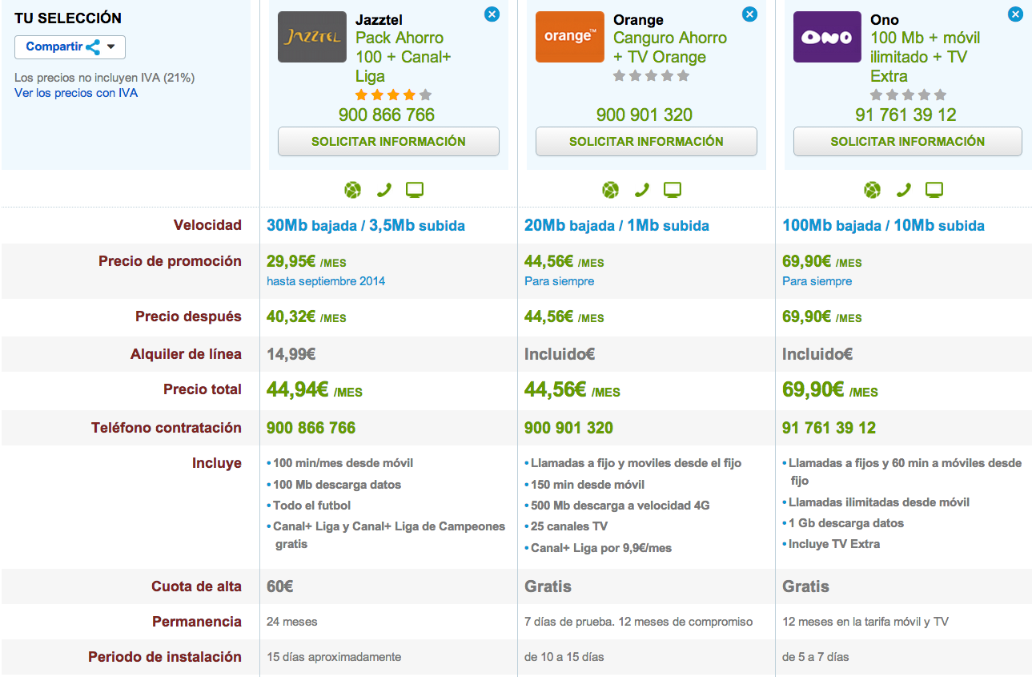
Task: Select 20Mb bajada / 1Mb subida speed
Action: (x=616, y=226)
